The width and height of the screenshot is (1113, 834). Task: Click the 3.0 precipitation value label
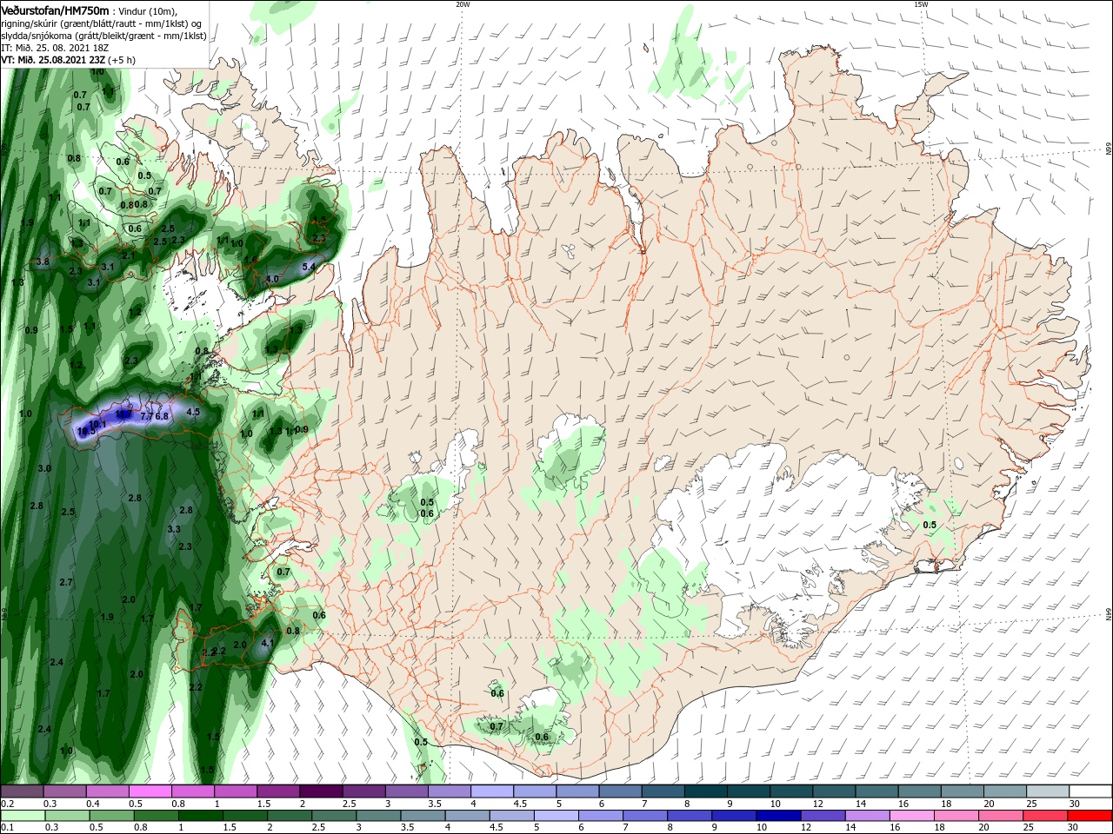[44, 468]
